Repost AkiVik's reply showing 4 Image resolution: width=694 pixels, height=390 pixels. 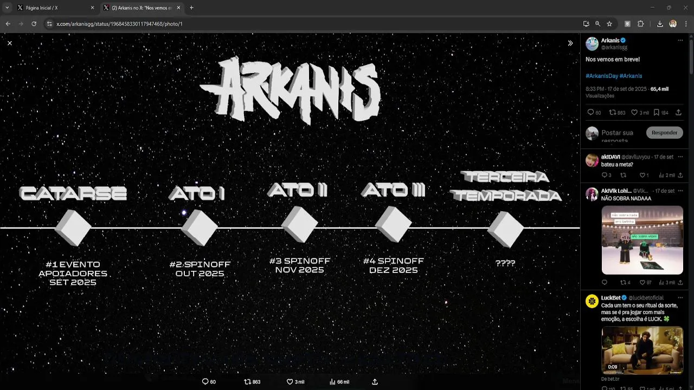625,283
